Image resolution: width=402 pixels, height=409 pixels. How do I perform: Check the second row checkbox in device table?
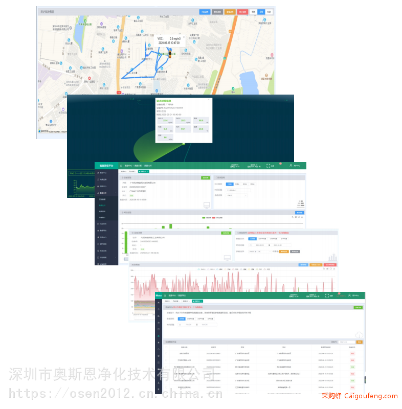pos(166,360)
